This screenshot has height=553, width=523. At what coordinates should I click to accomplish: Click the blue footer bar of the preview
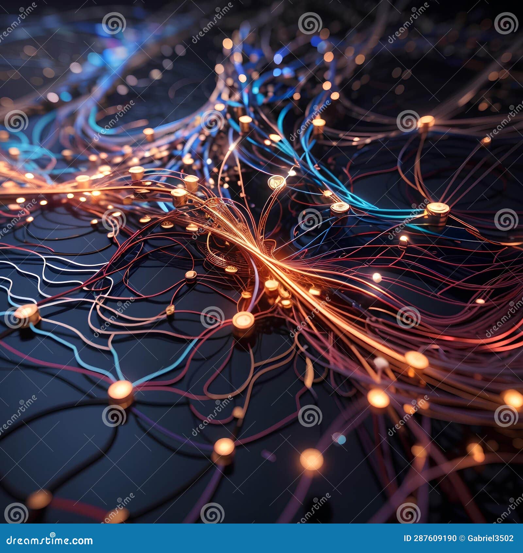coord(261,538)
